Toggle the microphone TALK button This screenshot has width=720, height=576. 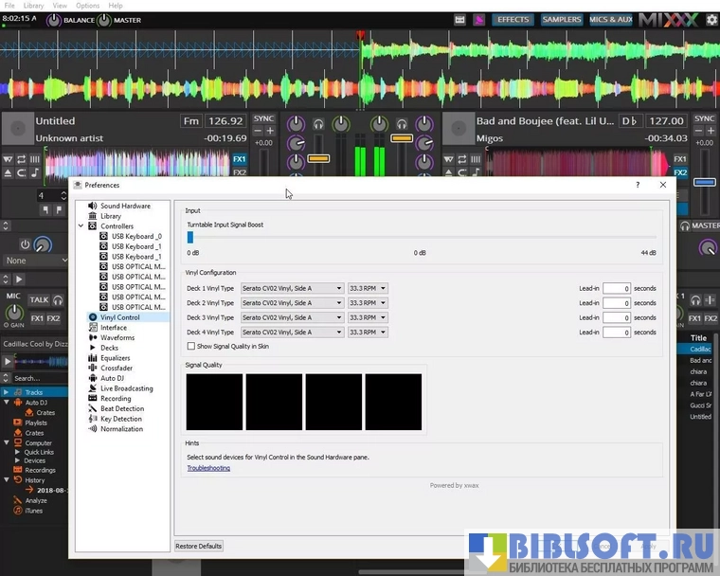coord(39,299)
